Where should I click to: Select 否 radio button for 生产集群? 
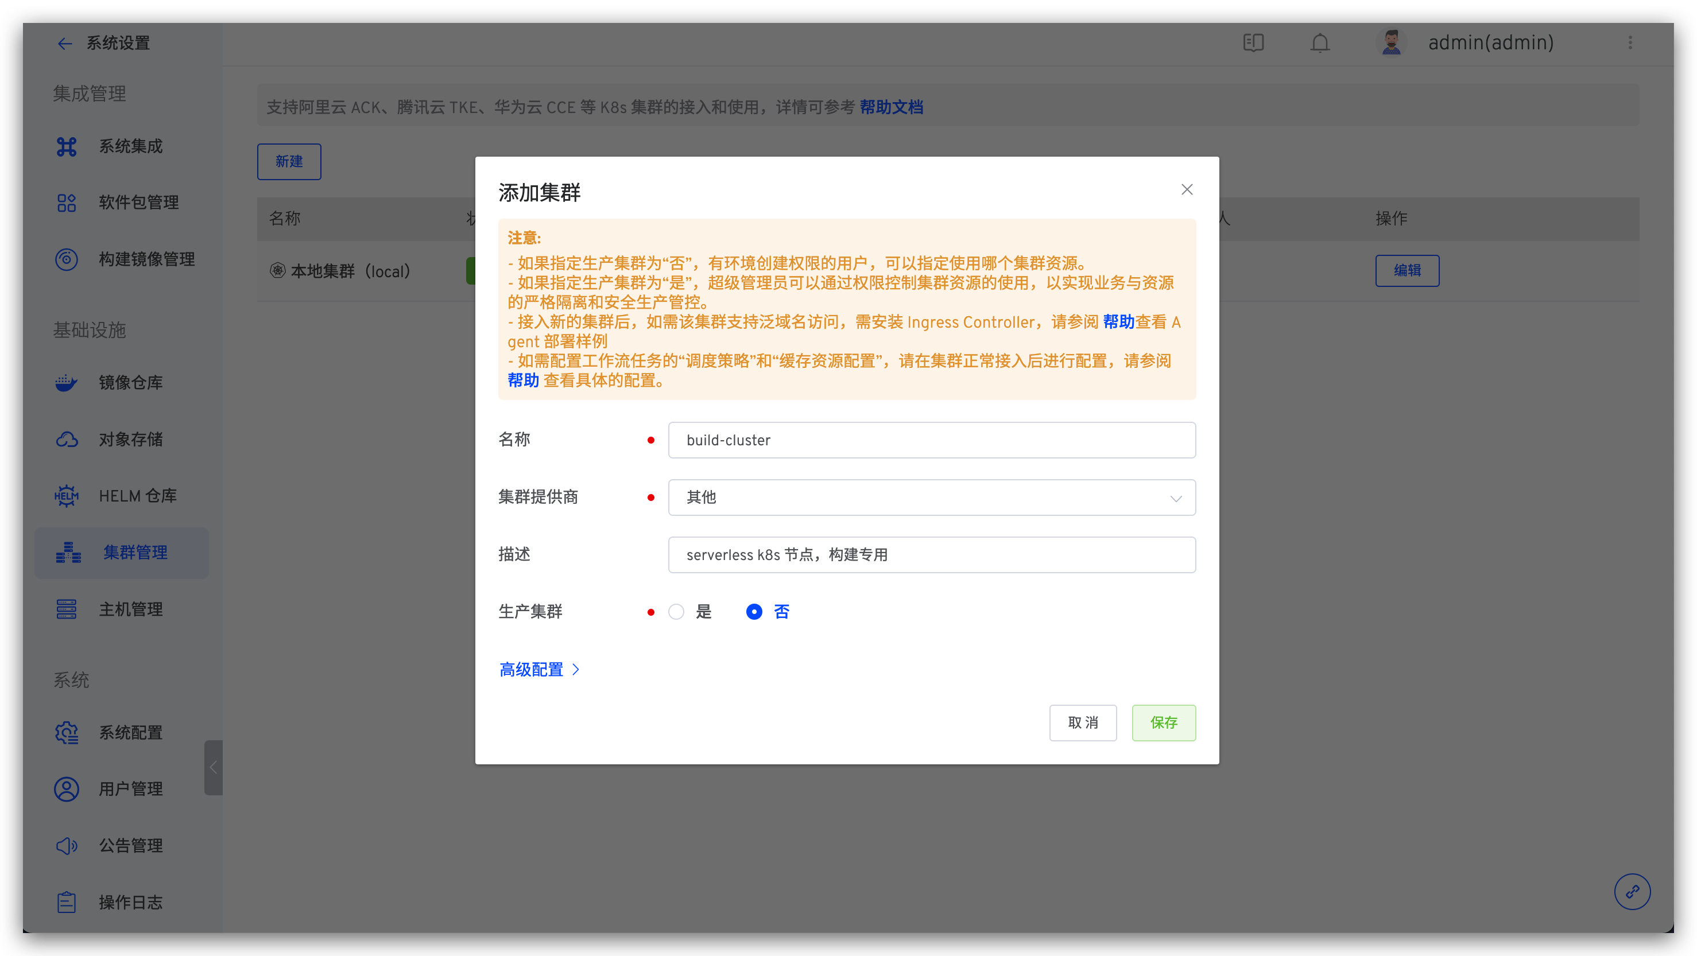754,612
